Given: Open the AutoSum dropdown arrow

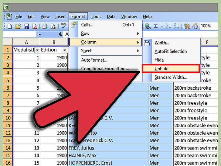Looking at the screenshot, I should pyautogui.click(x=162, y=26).
